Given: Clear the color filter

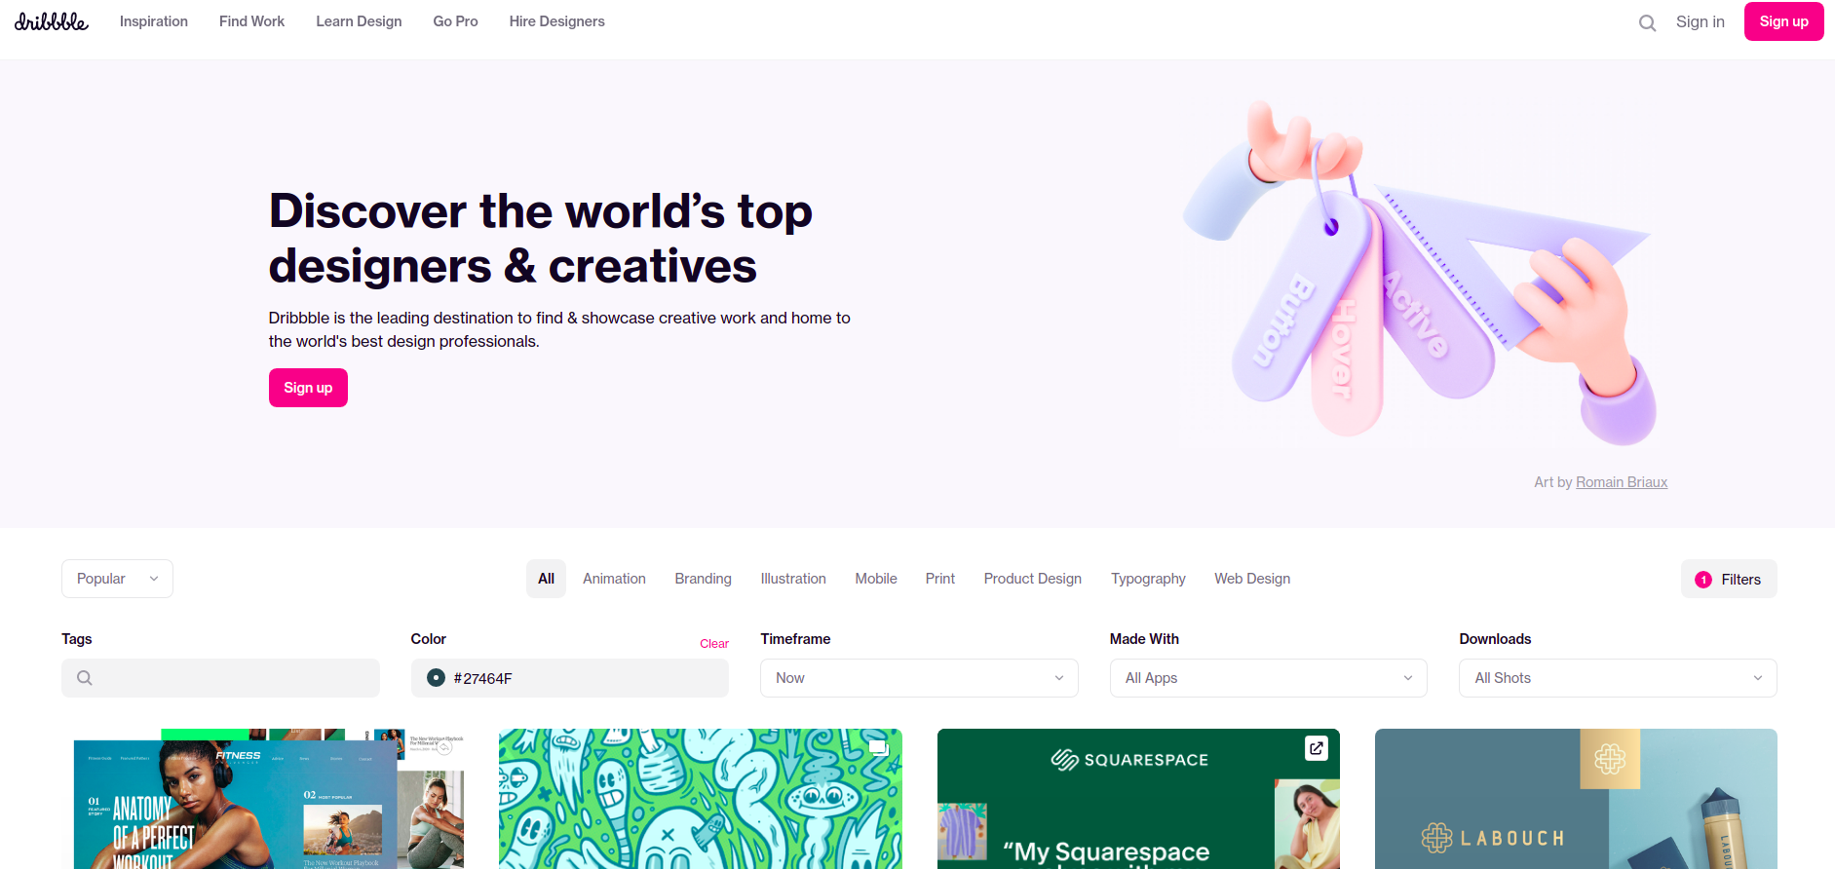Looking at the screenshot, I should point(714,644).
